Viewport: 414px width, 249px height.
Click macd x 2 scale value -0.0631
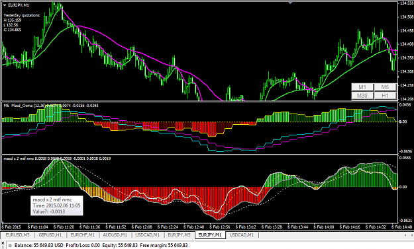pos(406,221)
